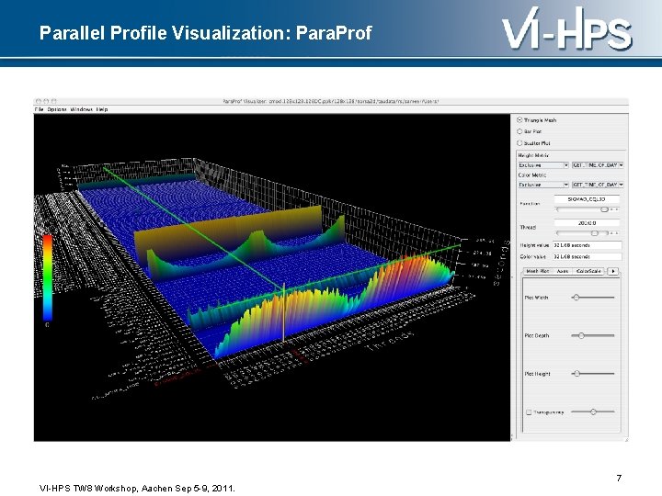Open the Windows menu
662x496 pixels.
[x=82, y=109]
